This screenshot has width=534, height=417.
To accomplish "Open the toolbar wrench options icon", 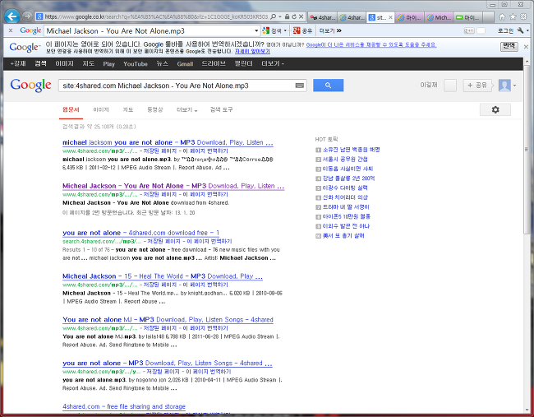I will click(520, 30).
